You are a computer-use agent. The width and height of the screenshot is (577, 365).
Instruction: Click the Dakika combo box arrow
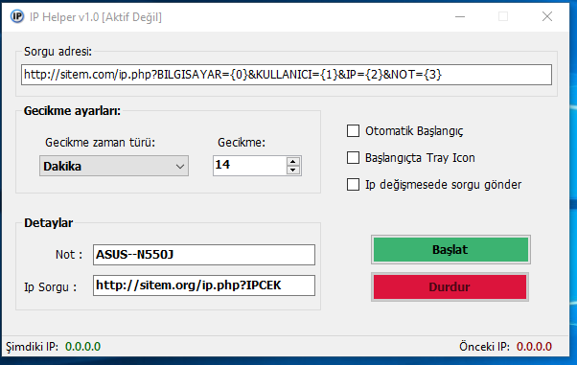pos(180,167)
